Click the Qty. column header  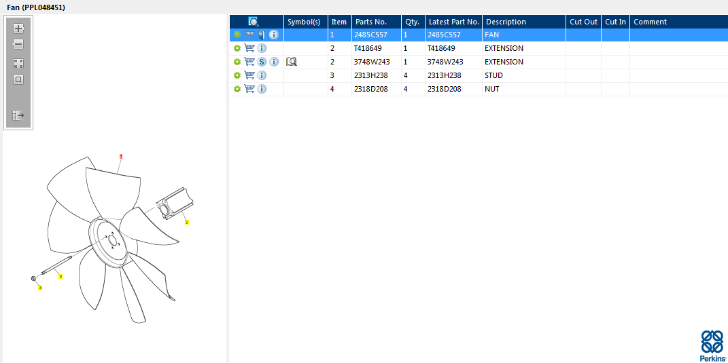coord(413,22)
